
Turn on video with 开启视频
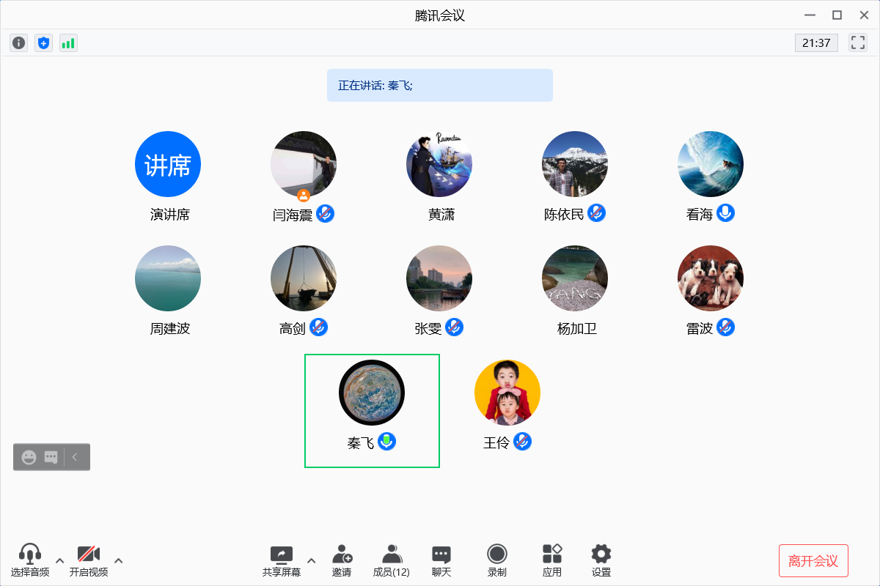(89, 560)
